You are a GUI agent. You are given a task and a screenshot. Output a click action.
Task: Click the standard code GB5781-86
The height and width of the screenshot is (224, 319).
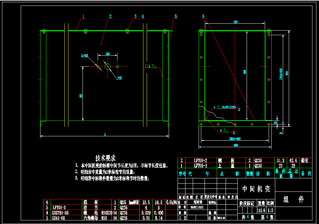60,213
